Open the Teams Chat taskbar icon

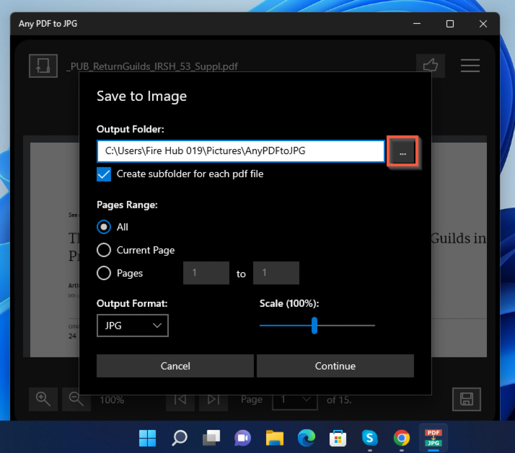click(x=243, y=438)
